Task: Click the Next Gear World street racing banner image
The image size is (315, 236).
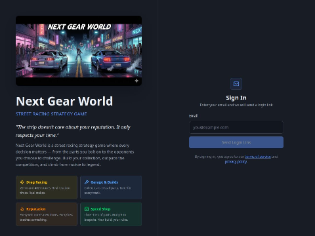Action: [x=79, y=50]
